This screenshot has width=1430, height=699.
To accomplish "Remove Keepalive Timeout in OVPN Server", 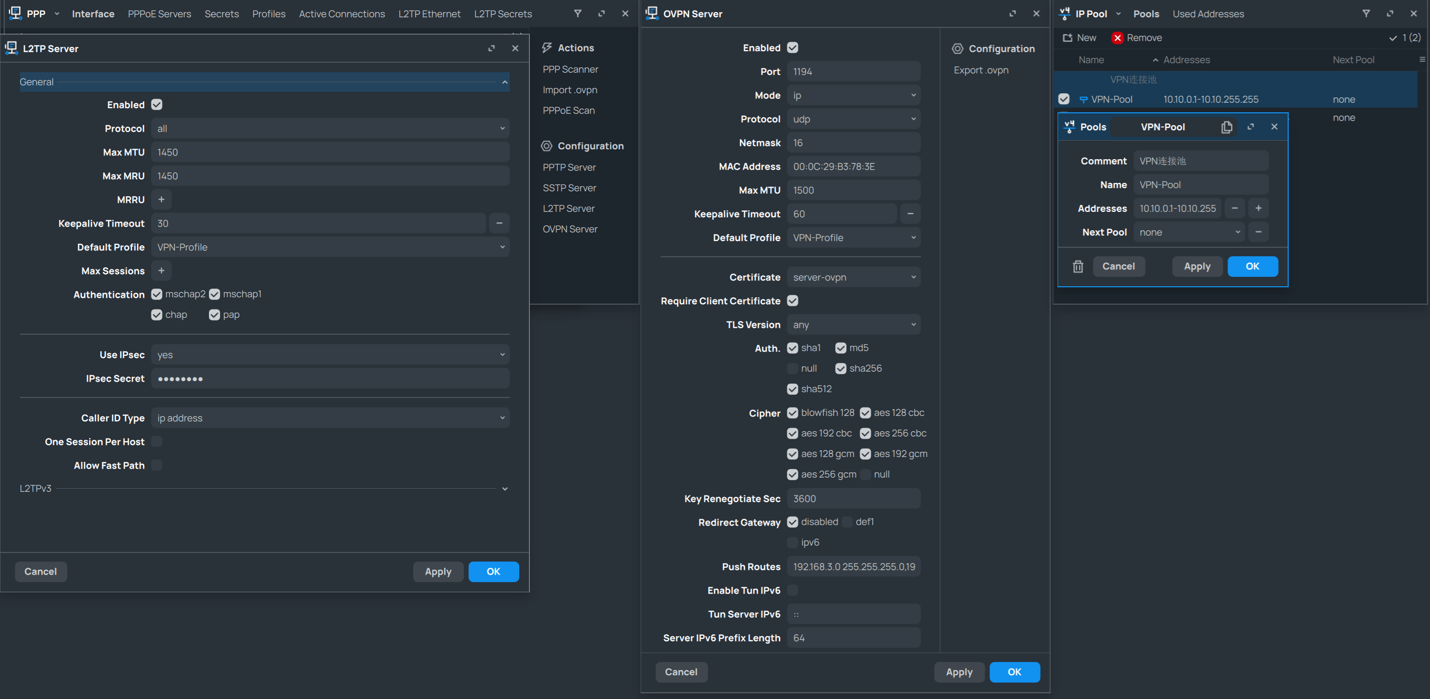I will (910, 213).
